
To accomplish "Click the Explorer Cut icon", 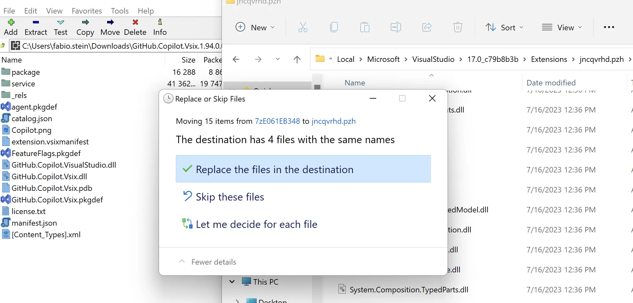I will (x=303, y=27).
